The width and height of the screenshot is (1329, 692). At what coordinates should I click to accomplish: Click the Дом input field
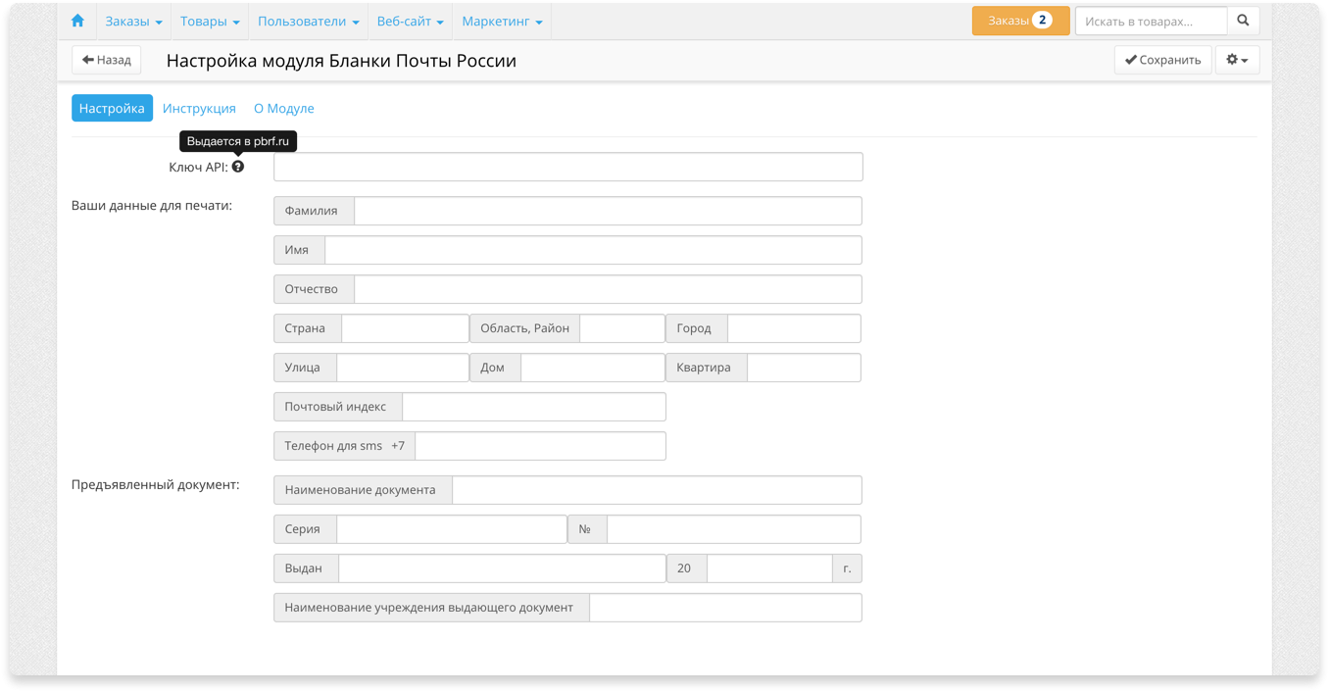[593, 368]
